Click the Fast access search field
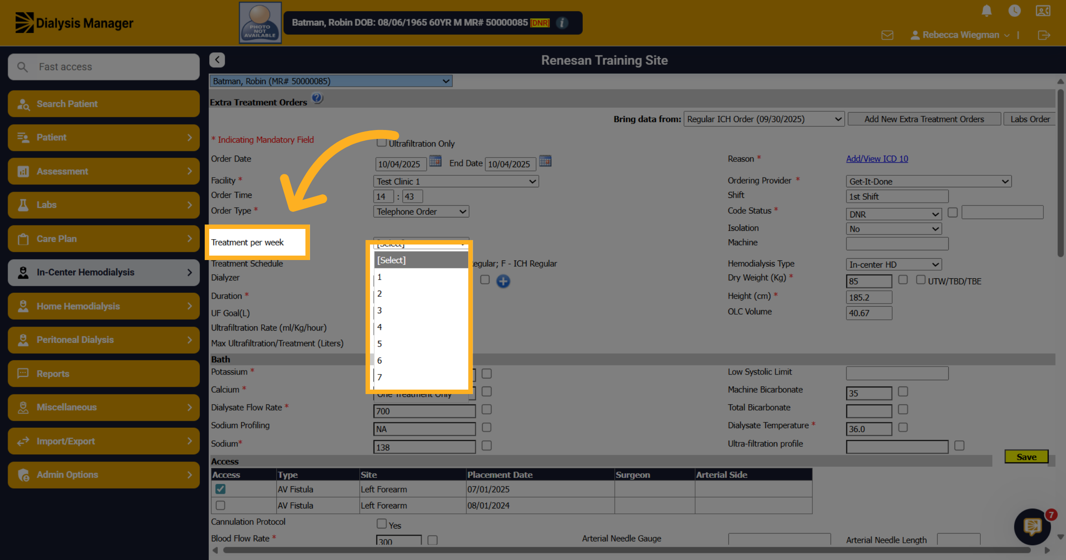1066x560 pixels. (x=103, y=67)
